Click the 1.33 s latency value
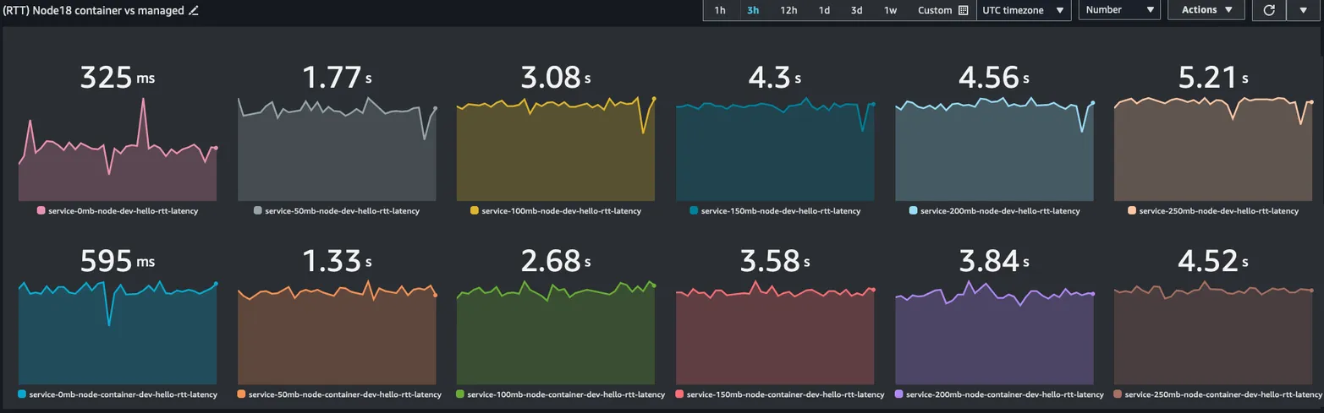 pos(337,262)
